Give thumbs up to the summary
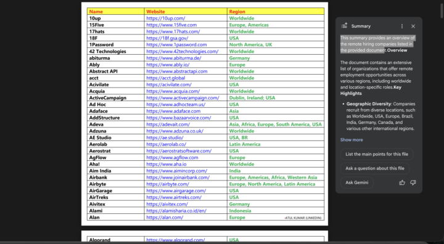444x244 pixels. click(402, 182)
